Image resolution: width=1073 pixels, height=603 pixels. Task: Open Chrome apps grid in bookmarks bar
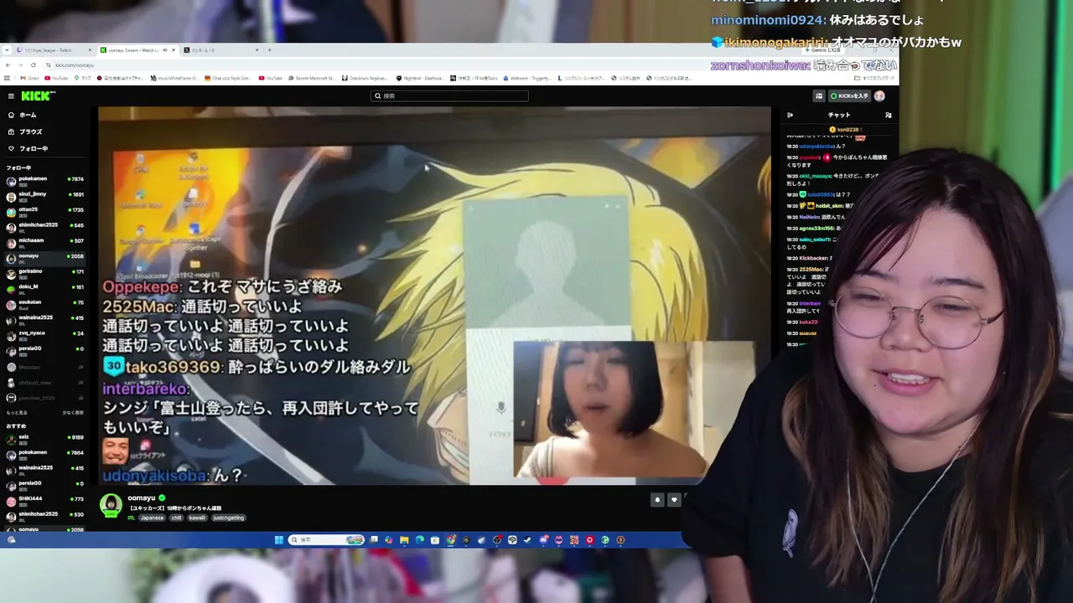point(8,78)
